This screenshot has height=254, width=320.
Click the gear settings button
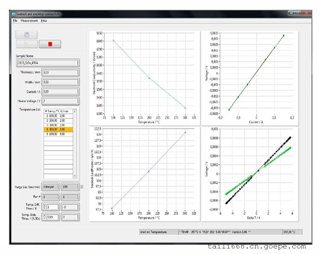tap(26, 35)
